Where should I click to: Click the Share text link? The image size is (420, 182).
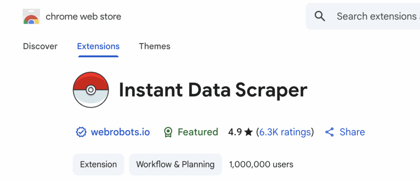tap(352, 132)
